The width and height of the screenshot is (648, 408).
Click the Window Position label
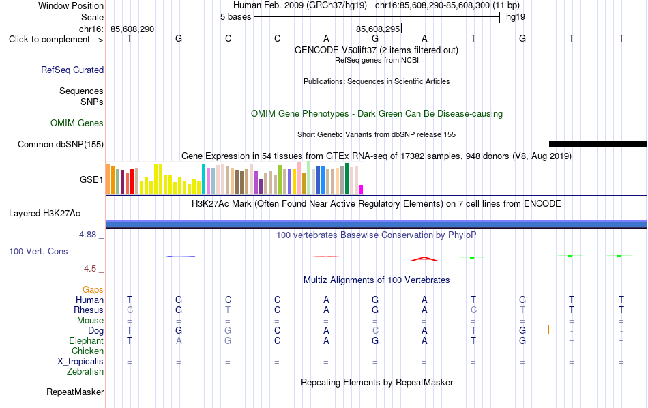pyautogui.click(x=71, y=5)
